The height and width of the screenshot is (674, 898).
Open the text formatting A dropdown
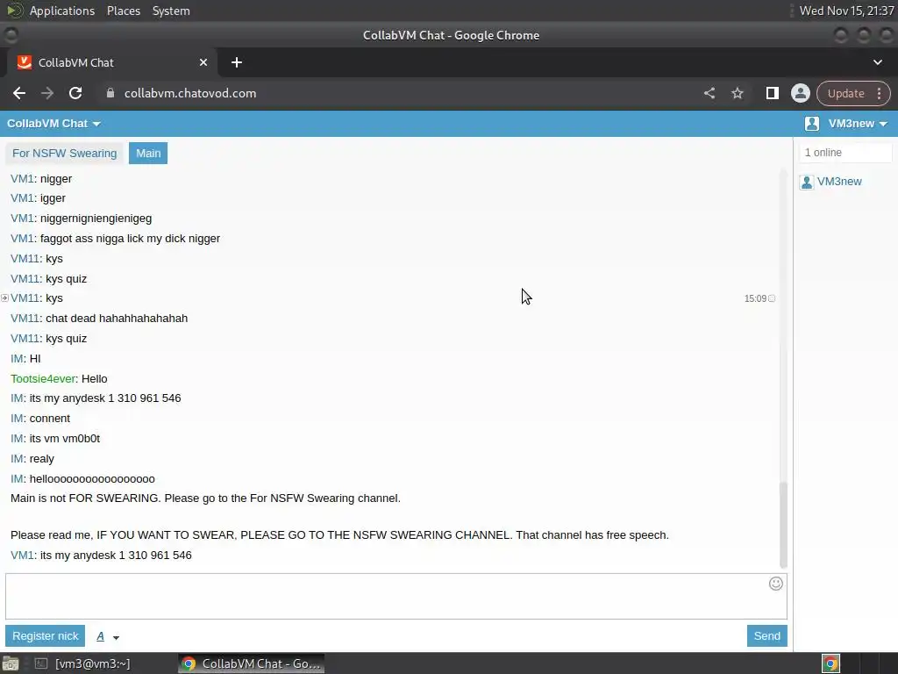coord(107,636)
